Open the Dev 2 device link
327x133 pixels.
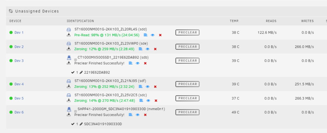(19, 47)
